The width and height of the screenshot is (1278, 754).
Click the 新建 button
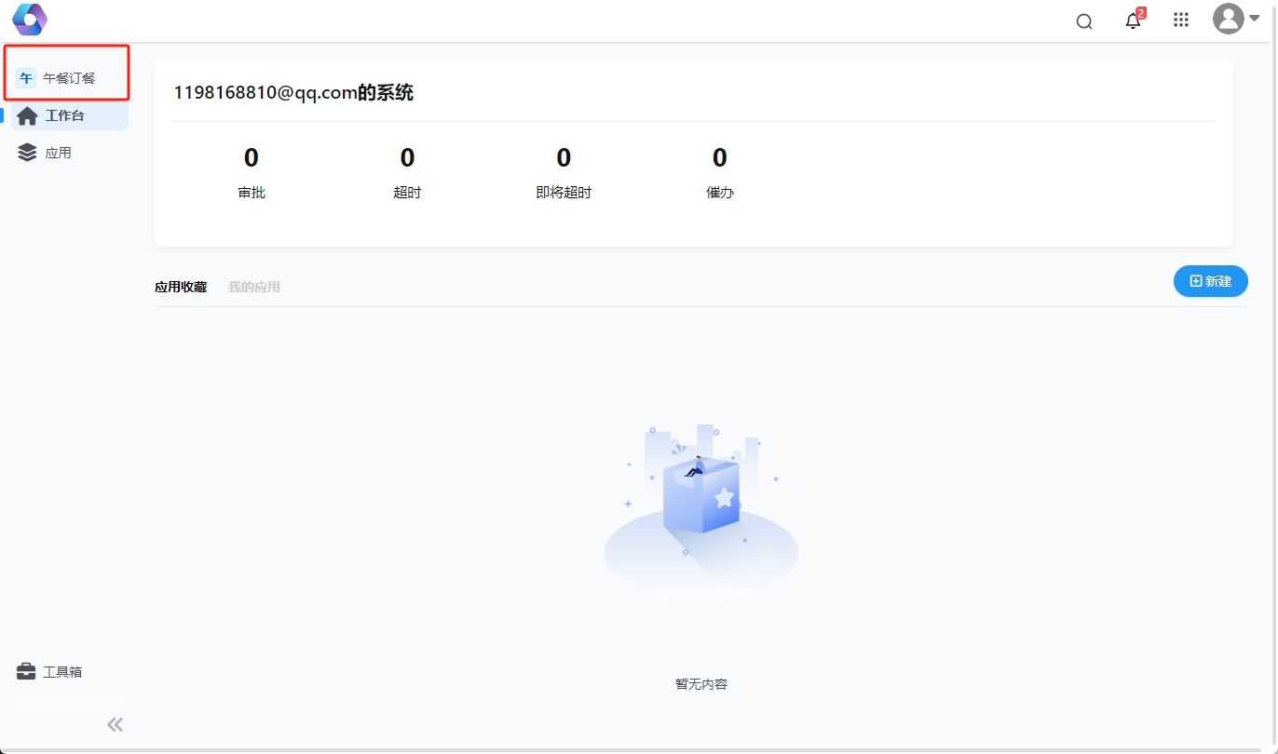point(1210,281)
